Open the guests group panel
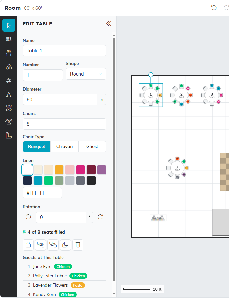The width and height of the screenshot is (229, 298). click(x=9, y=121)
